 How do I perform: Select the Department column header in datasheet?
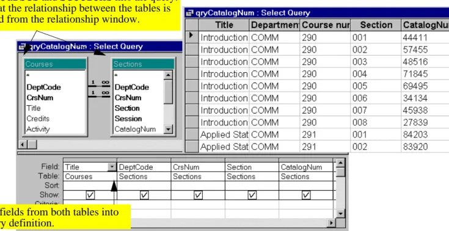[275, 25]
